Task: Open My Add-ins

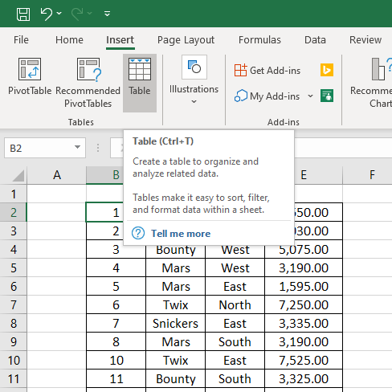Action: point(267,96)
